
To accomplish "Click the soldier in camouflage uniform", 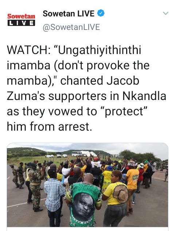I will 35,186.
